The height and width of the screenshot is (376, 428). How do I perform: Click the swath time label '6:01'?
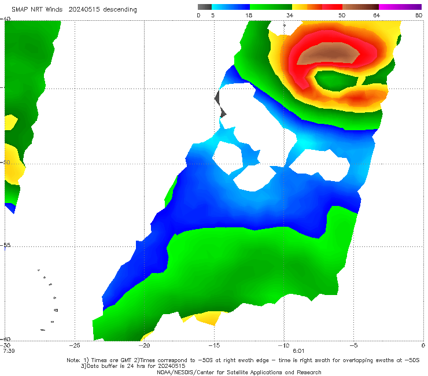(298, 351)
